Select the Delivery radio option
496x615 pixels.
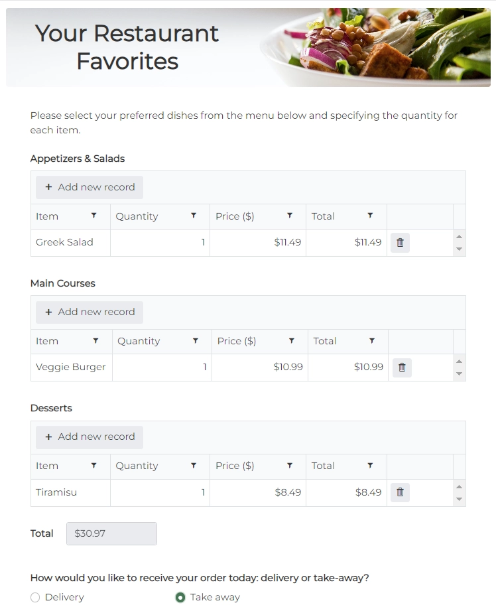pyautogui.click(x=35, y=598)
